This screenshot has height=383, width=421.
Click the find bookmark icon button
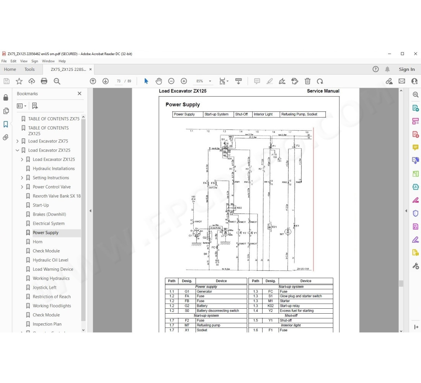click(x=35, y=106)
